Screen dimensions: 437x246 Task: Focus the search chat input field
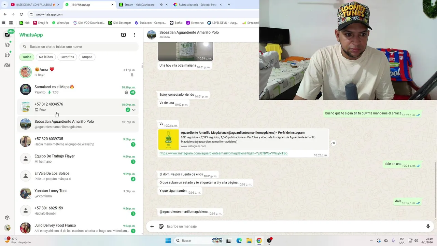(79, 46)
